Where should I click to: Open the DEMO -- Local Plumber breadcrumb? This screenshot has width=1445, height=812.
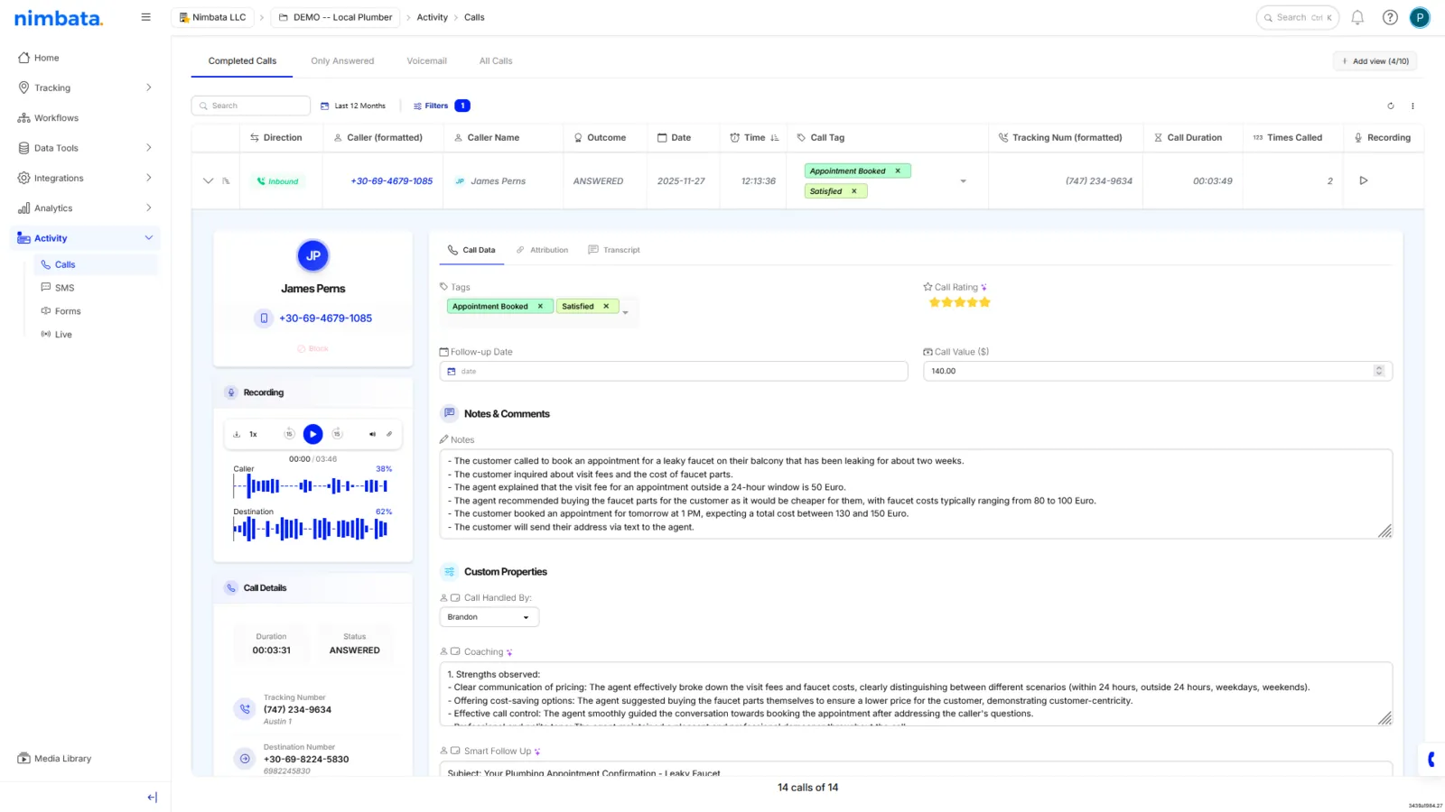click(336, 17)
